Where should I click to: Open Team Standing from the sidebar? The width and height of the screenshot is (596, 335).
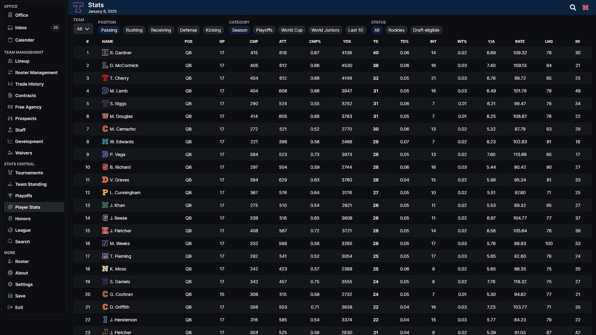[31, 184]
